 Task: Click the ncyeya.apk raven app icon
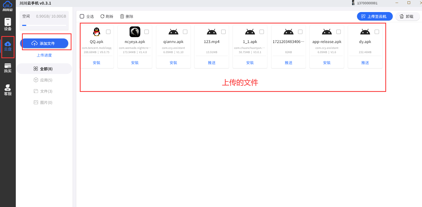pos(135,32)
